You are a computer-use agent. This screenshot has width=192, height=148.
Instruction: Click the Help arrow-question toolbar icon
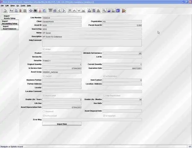pyautogui.click(x=11, y=11)
